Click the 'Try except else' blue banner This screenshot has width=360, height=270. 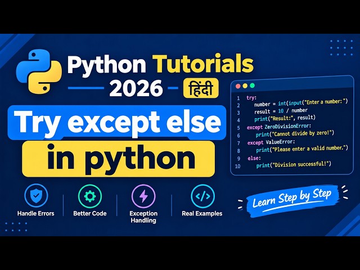click(117, 122)
